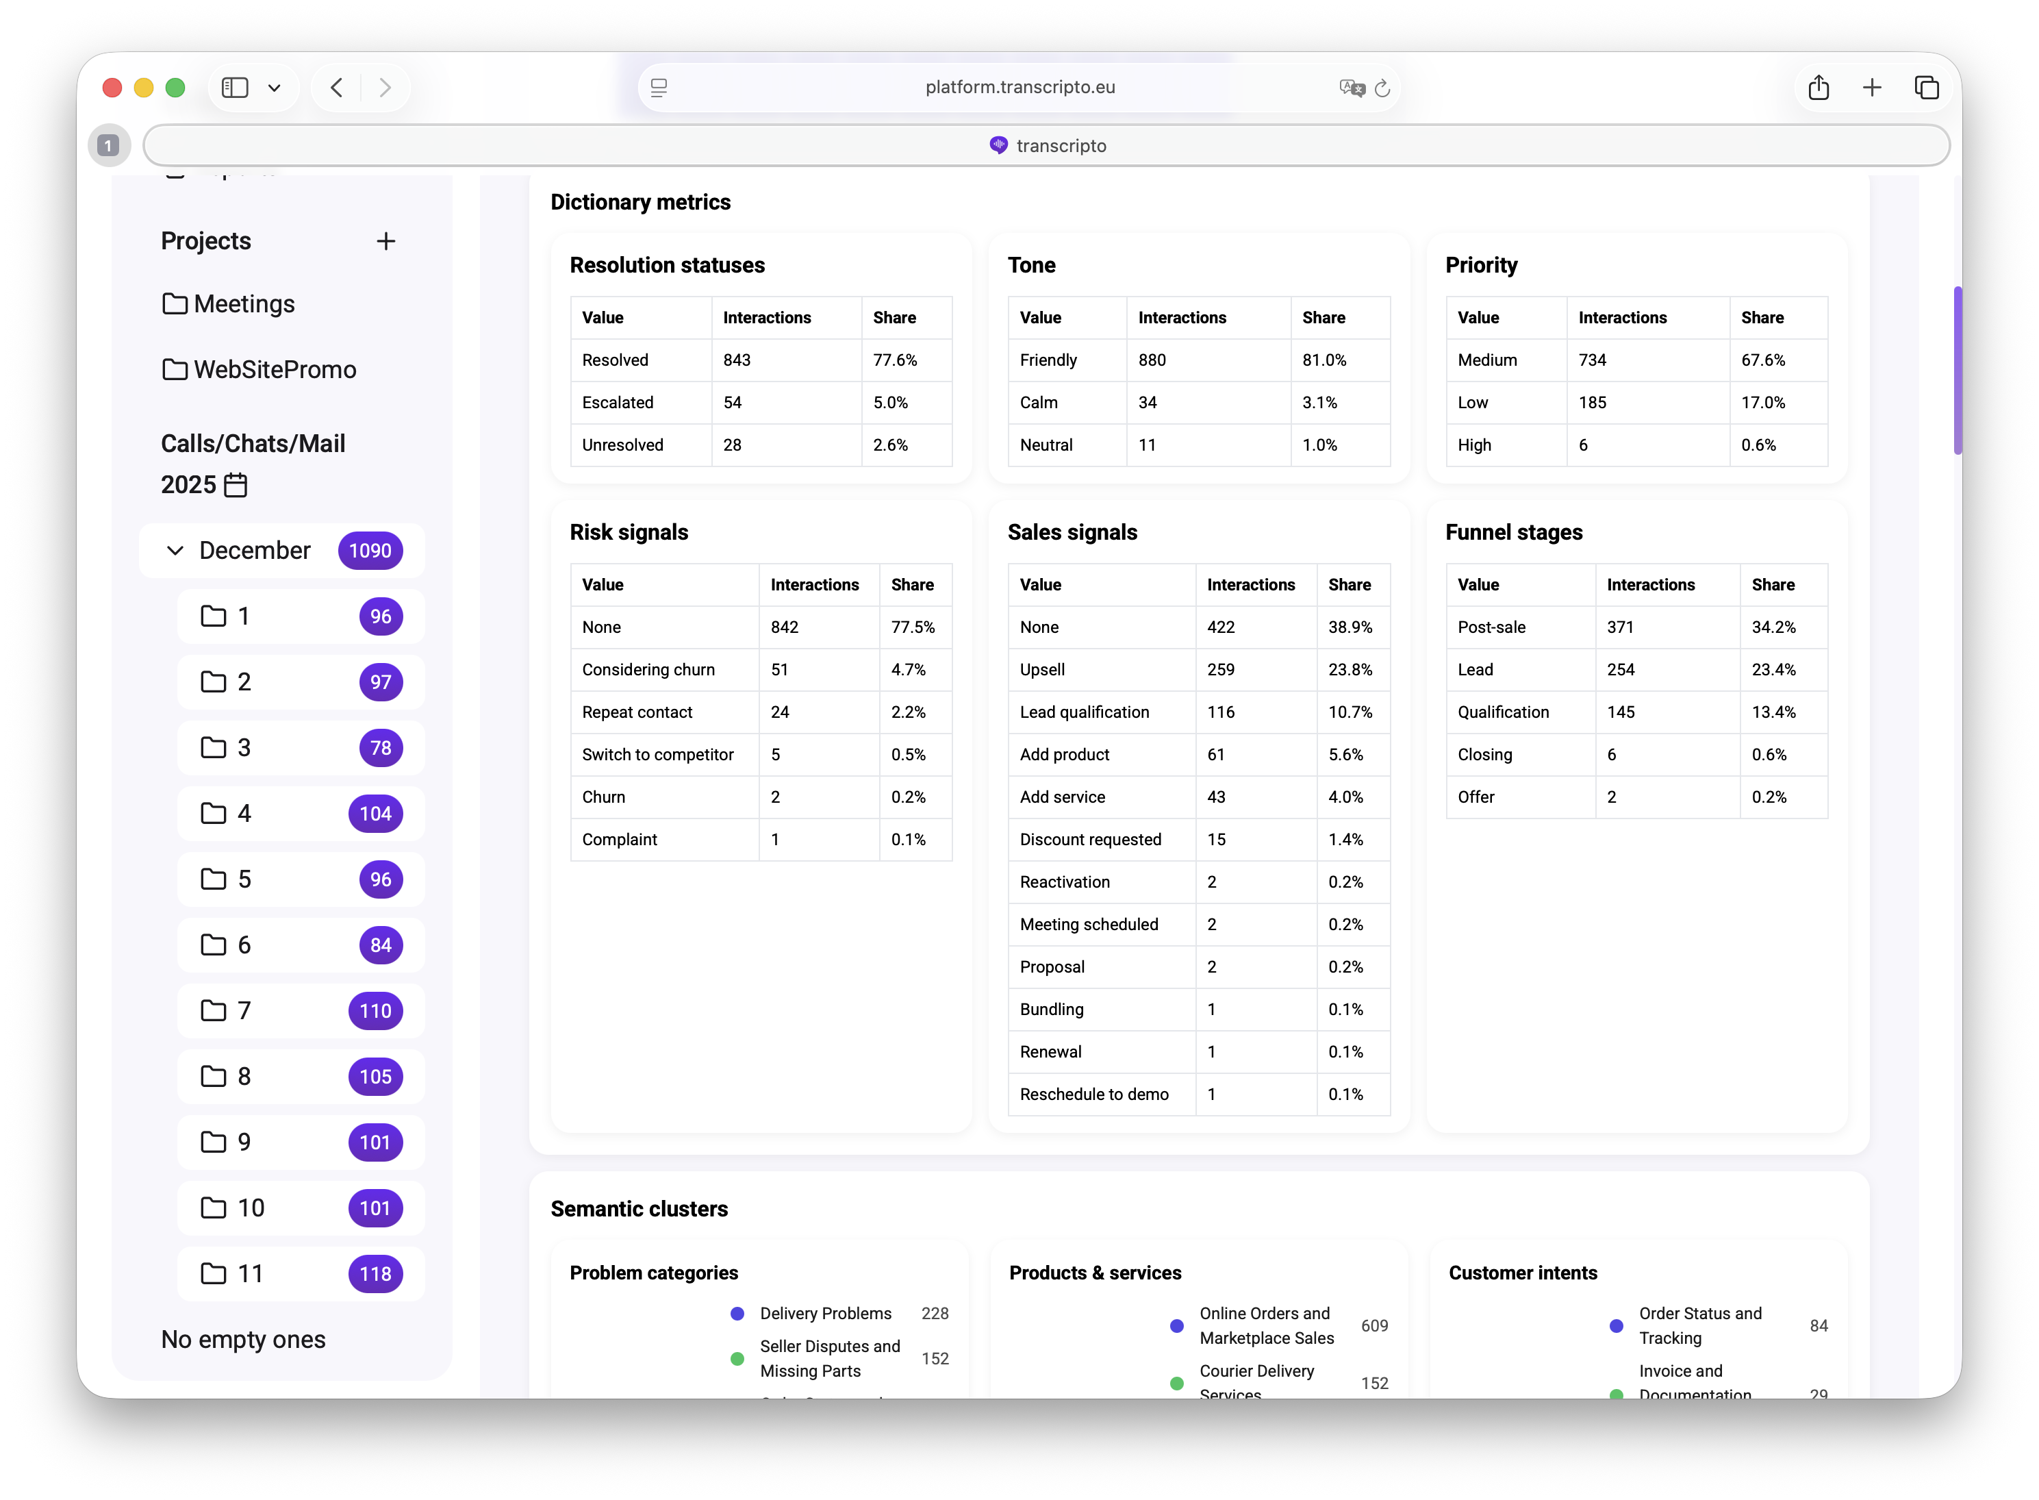This screenshot has width=2039, height=1500.
Task: Open a new tab with plus icon
Action: (1871, 88)
